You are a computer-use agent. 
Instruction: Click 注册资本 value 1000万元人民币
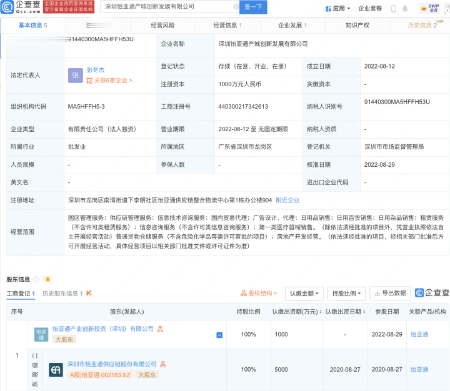point(239,84)
